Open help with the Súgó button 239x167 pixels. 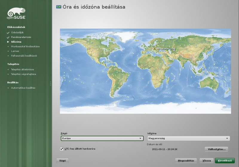tap(62, 160)
